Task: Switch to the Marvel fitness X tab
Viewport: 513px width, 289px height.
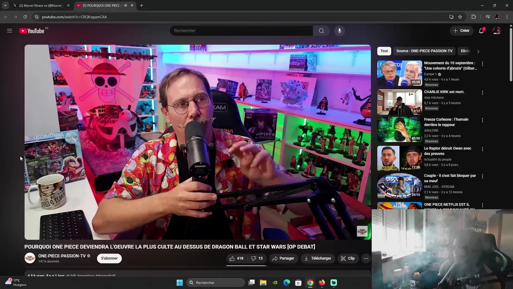Action: click(x=40, y=6)
